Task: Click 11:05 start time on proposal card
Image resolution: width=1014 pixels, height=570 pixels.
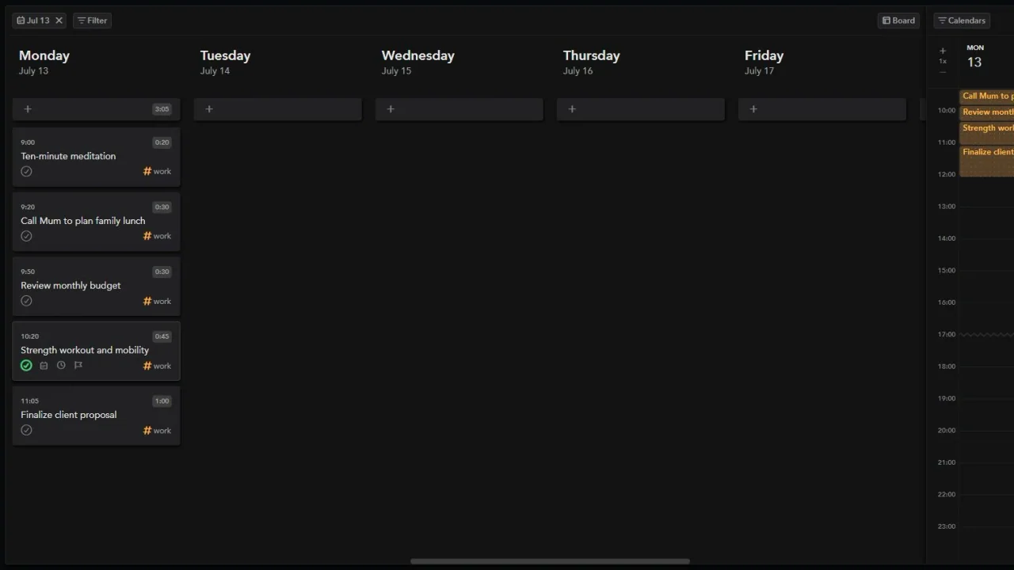Action: tap(29, 401)
